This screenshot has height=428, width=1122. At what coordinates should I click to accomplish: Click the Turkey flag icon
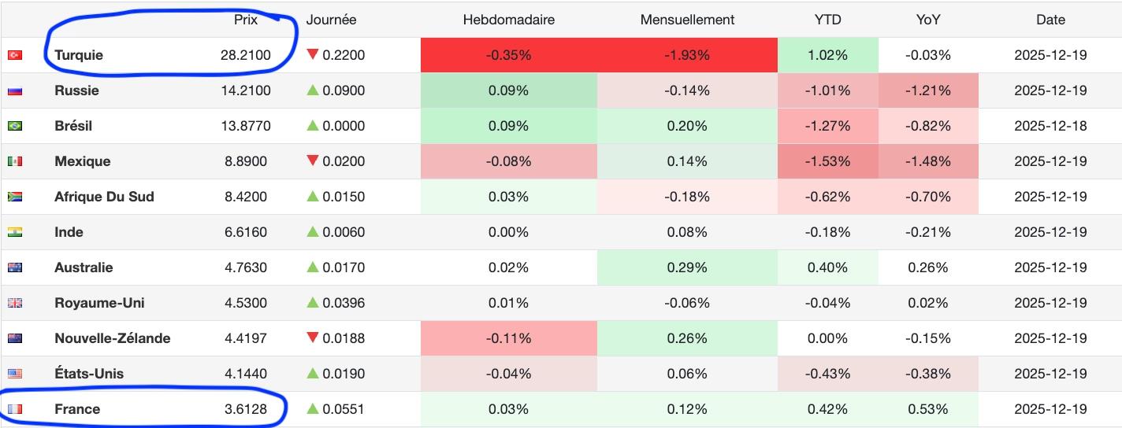pos(14,55)
